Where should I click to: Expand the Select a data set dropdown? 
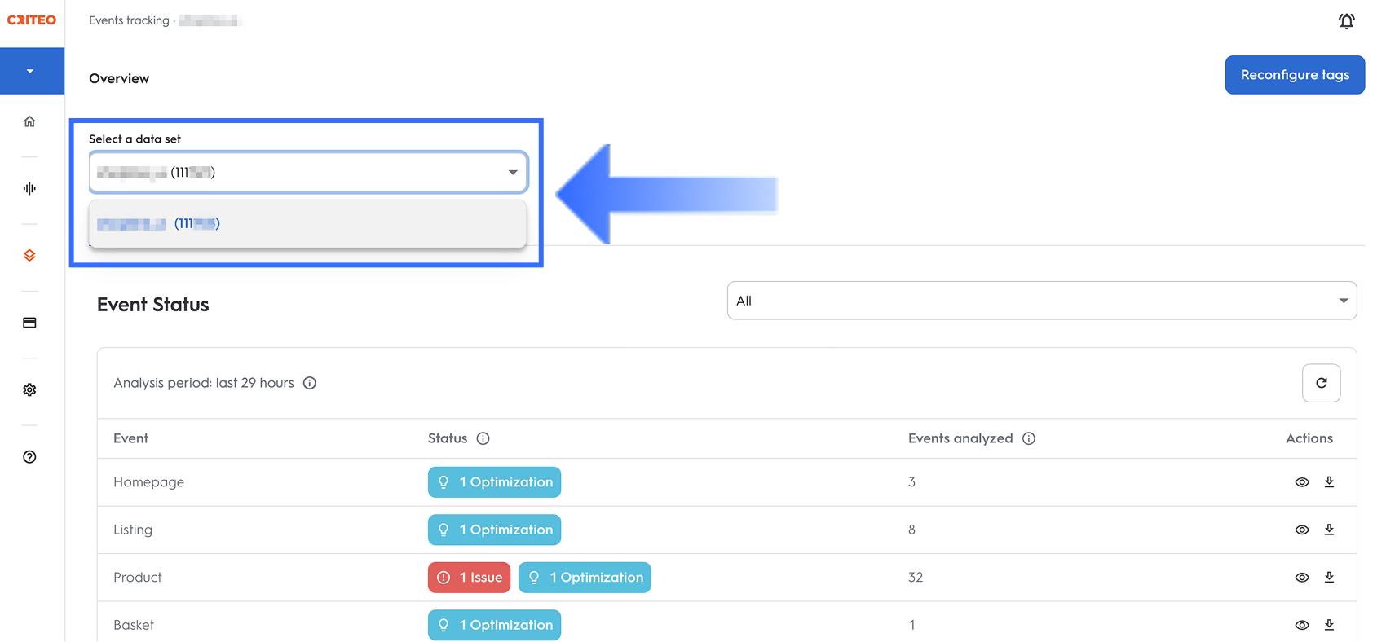[x=308, y=173]
